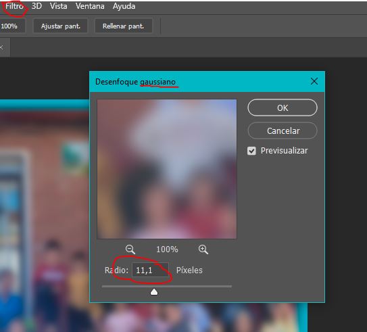367x332 pixels.
Task: Click the Radio slider handle
Action: pyautogui.click(x=154, y=292)
